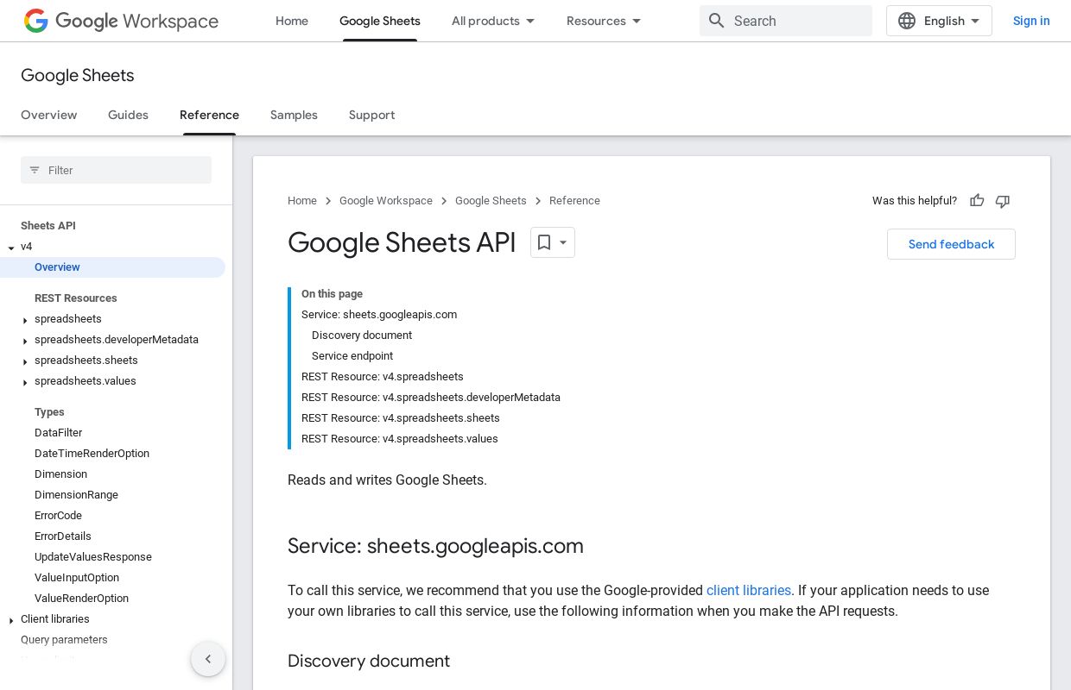1071x690 pixels.
Task: Click the Google Sheets breadcrumb link
Action: tap(491, 200)
